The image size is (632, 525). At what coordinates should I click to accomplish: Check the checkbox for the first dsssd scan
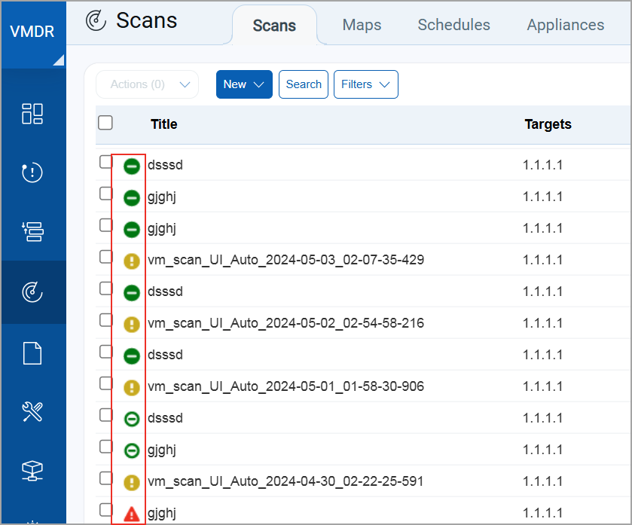(105, 161)
